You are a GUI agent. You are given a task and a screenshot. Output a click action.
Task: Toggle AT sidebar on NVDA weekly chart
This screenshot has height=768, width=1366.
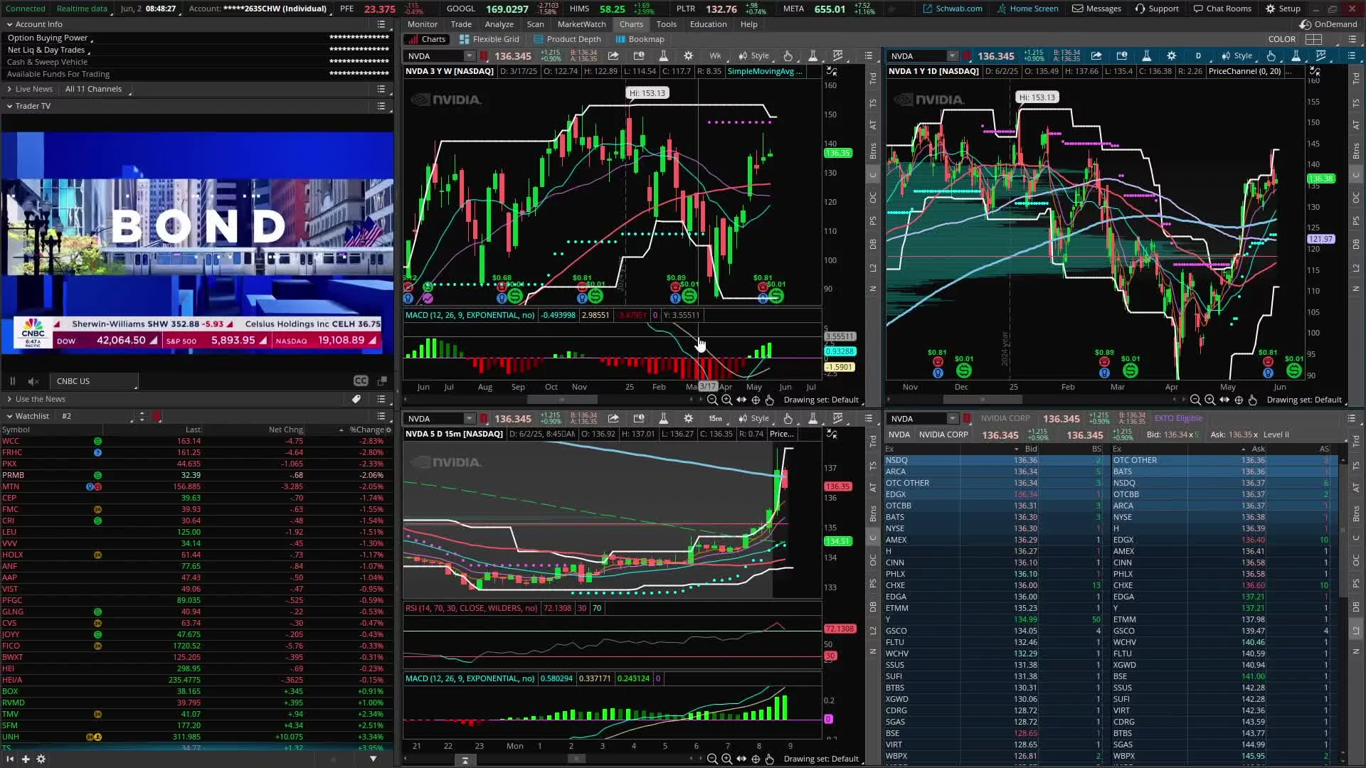coord(873,125)
